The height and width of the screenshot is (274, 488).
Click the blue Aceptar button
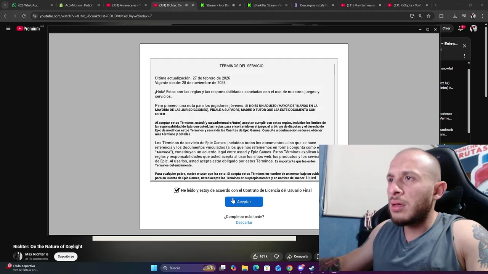(x=244, y=202)
